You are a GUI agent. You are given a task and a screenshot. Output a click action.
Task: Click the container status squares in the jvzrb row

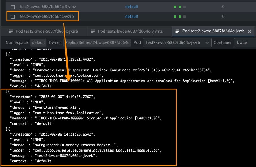click(x=179, y=17)
